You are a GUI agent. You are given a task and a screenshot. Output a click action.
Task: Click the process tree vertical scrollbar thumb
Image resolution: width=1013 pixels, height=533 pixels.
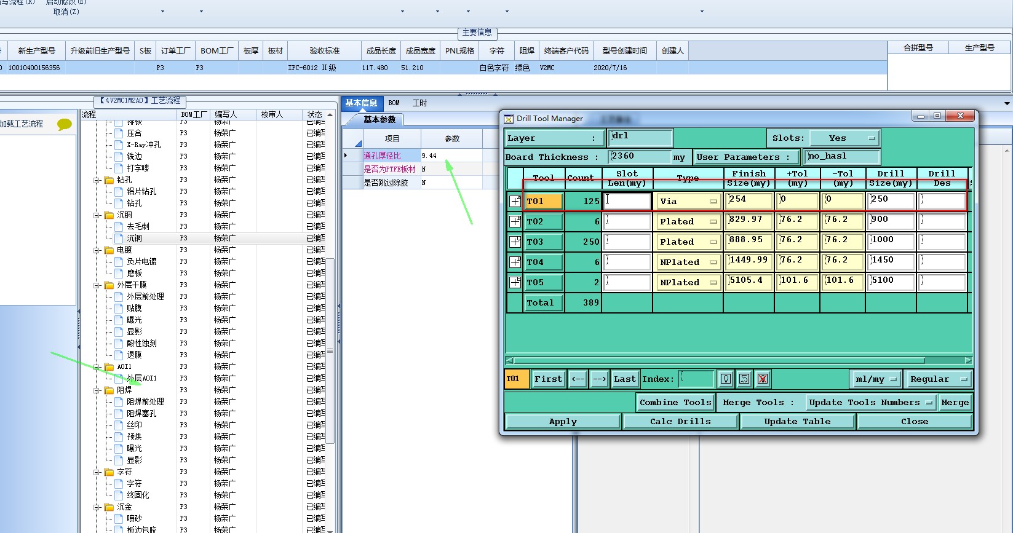pos(330,350)
